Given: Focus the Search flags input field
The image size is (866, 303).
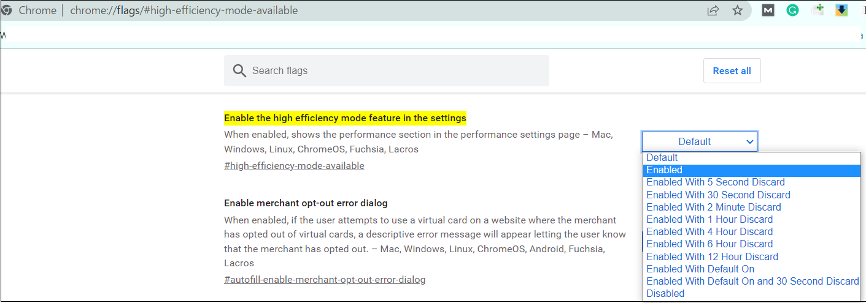Looking at the screenshot, I should (393, 71).
